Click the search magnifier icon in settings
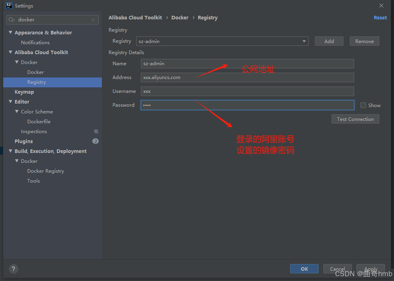Screen dimensions: 394x281 click(11, 20)
